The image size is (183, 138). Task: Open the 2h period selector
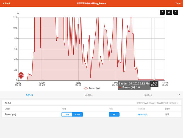pos(169,12)
